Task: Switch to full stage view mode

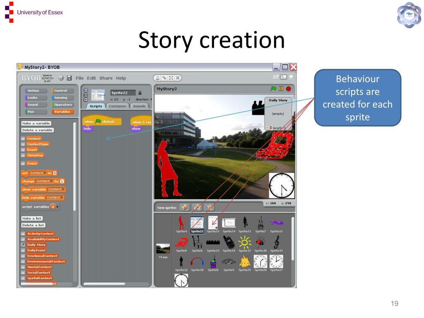Action: point(283,77)
